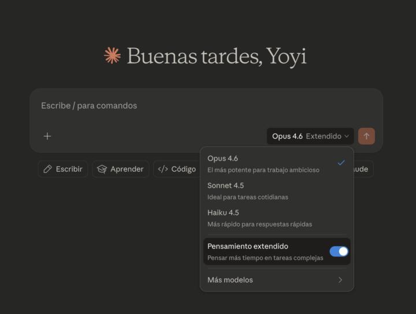Click the Claude starburst logo

click(x=112, y=55)
